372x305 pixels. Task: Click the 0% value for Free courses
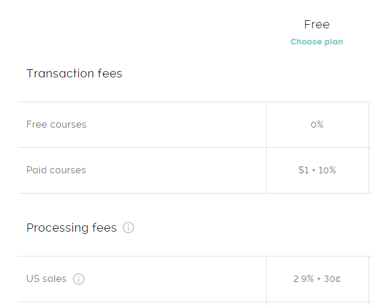[317, 125]
